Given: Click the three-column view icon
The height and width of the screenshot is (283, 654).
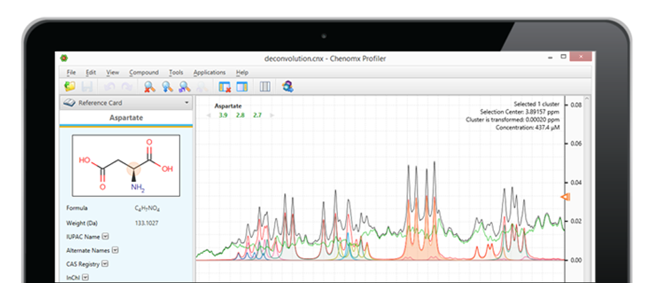Looking at the screenshot, I should 265,87.
